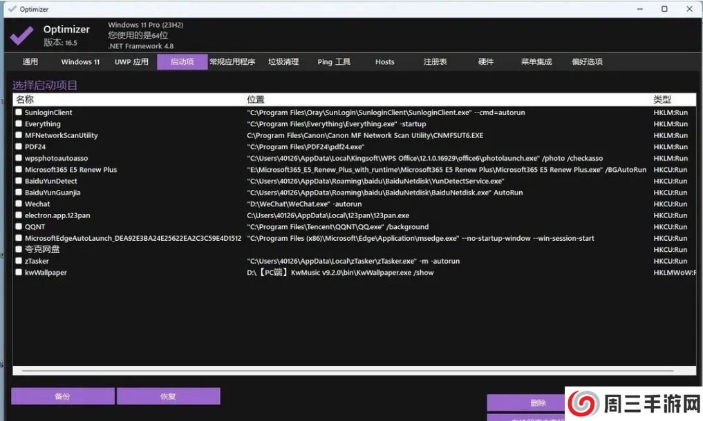This screenshot has width=703, height=421.
Task: Tick the Everything startup checkbox
Action: (19, 124)
